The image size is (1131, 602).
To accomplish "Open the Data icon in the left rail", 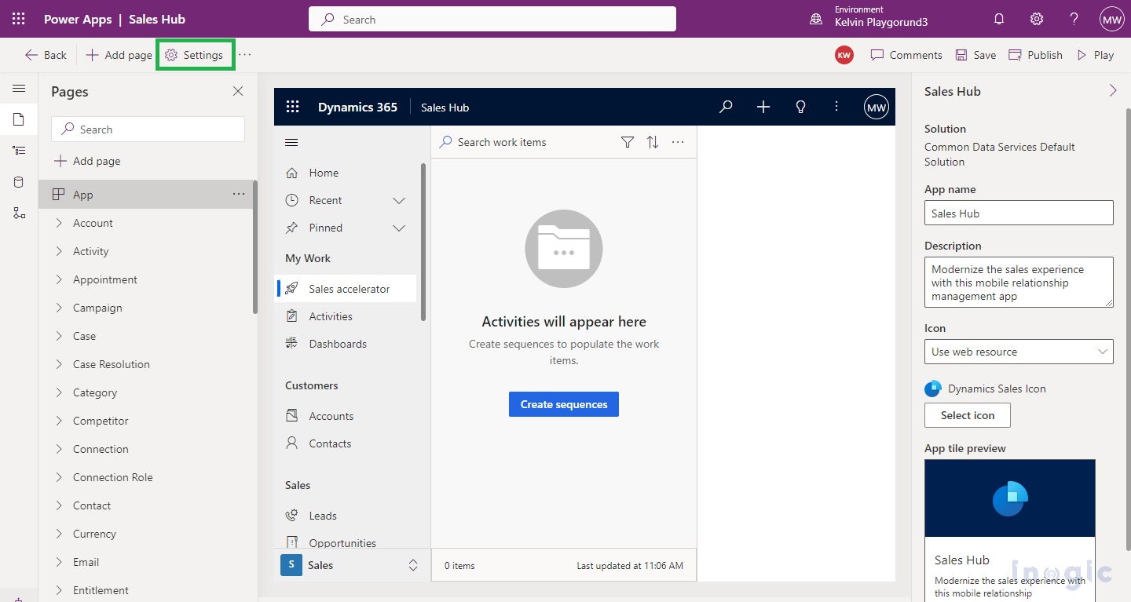I will (19, 182).
